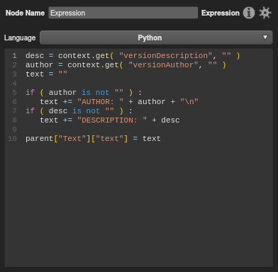Click line 3 text = ""
The image size is (278, 272).
[46, 74]
